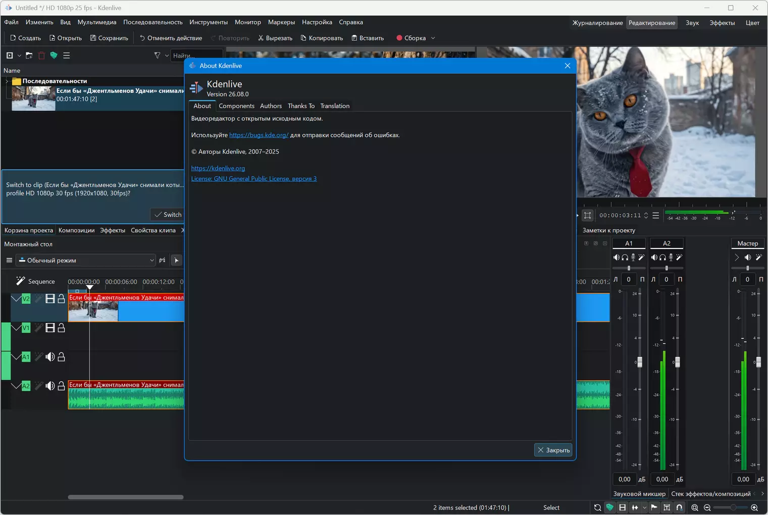Hide the V1 video track
Viewport: 768px width, 515px height.
tap(50, 328)
